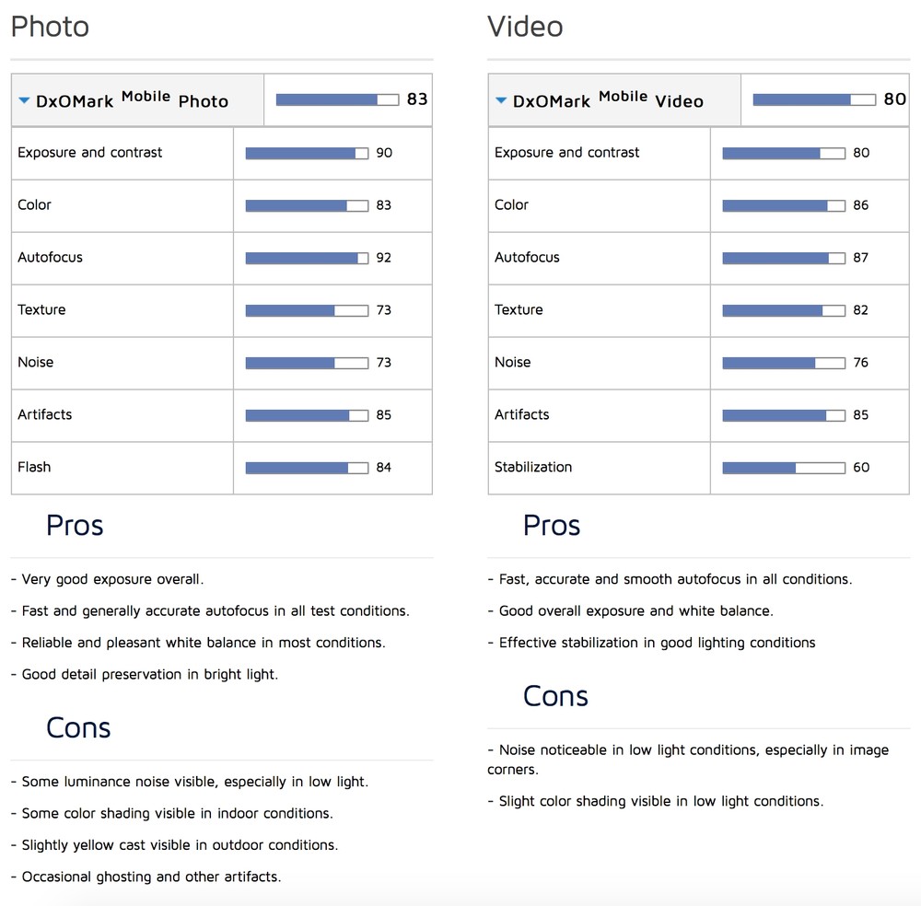This screenshot has width=921, height=906.
Task: Click the Photo overall score bar showing 83
Action: (337, 99)
